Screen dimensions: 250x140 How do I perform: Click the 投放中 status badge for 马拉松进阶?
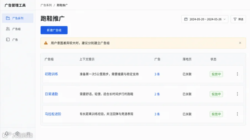(216, 114)
